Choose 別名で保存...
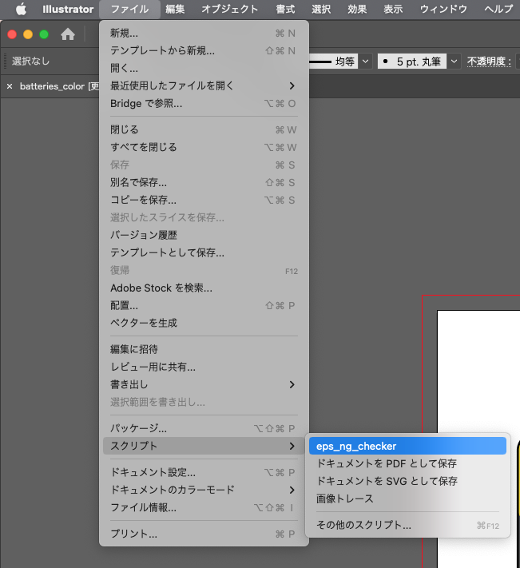The height and width of the screenshot is (568, 520). pos(204,183)
